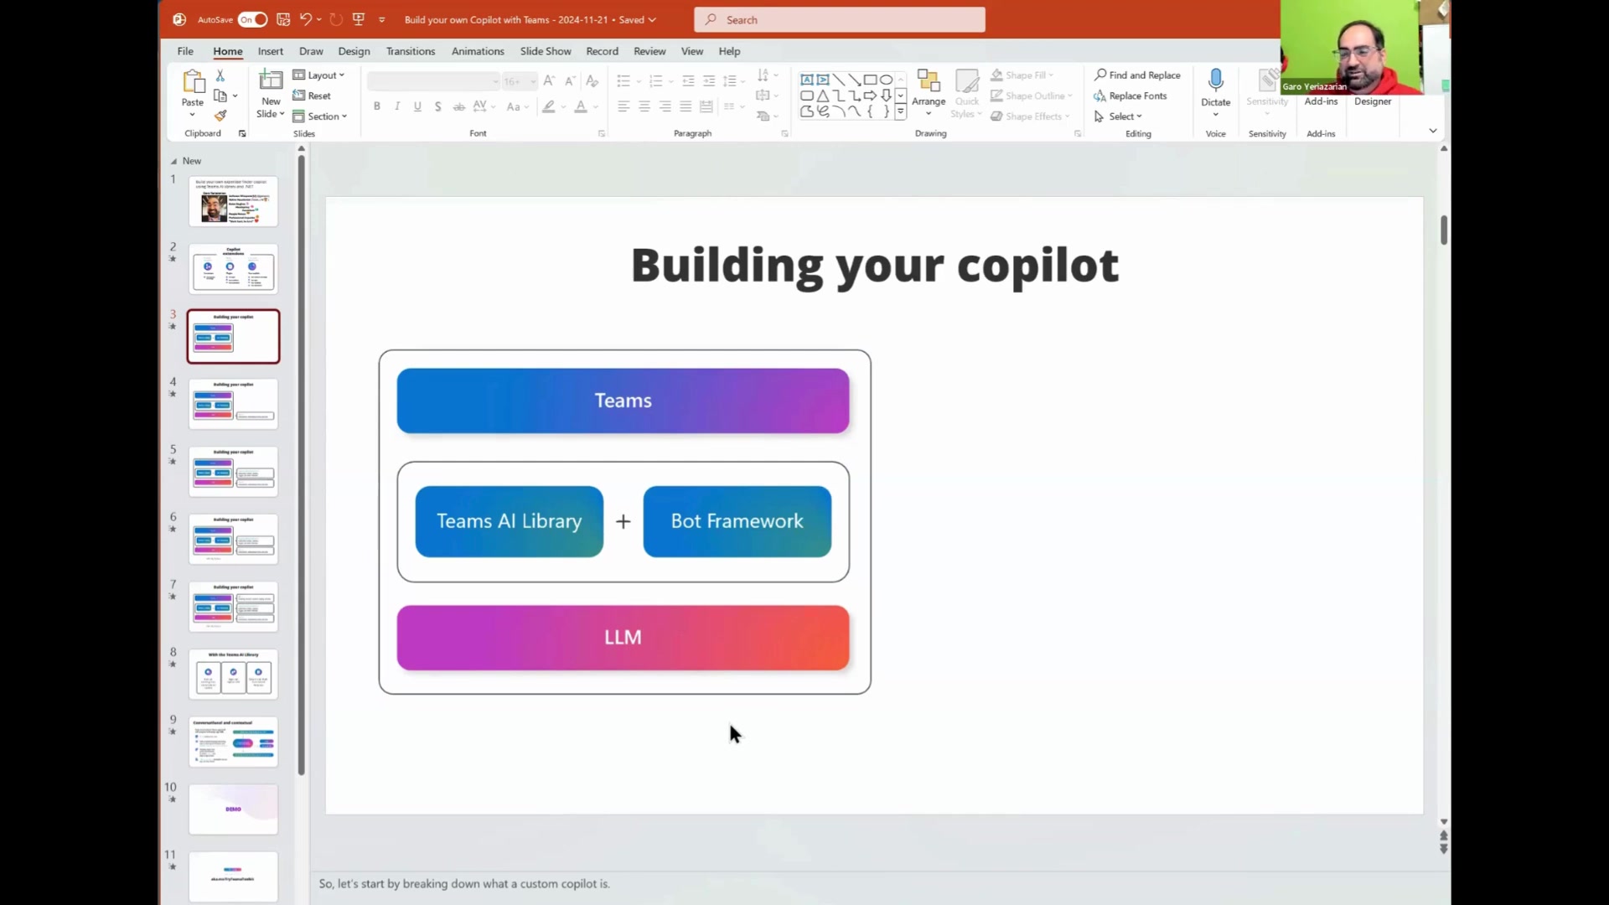Open the Arrange menu
Screen dimensions: 1609x905
(x=929, y=92)
